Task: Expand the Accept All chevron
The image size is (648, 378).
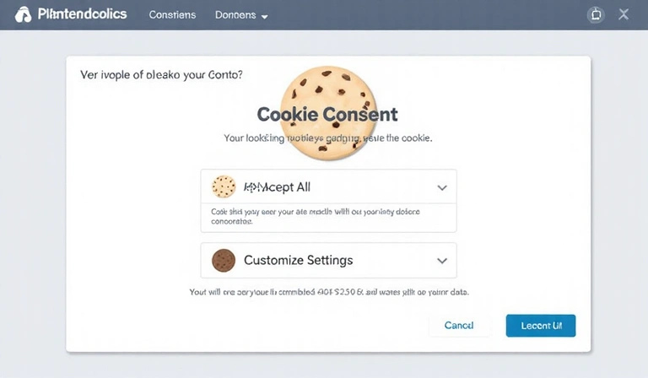Action: 441,186
